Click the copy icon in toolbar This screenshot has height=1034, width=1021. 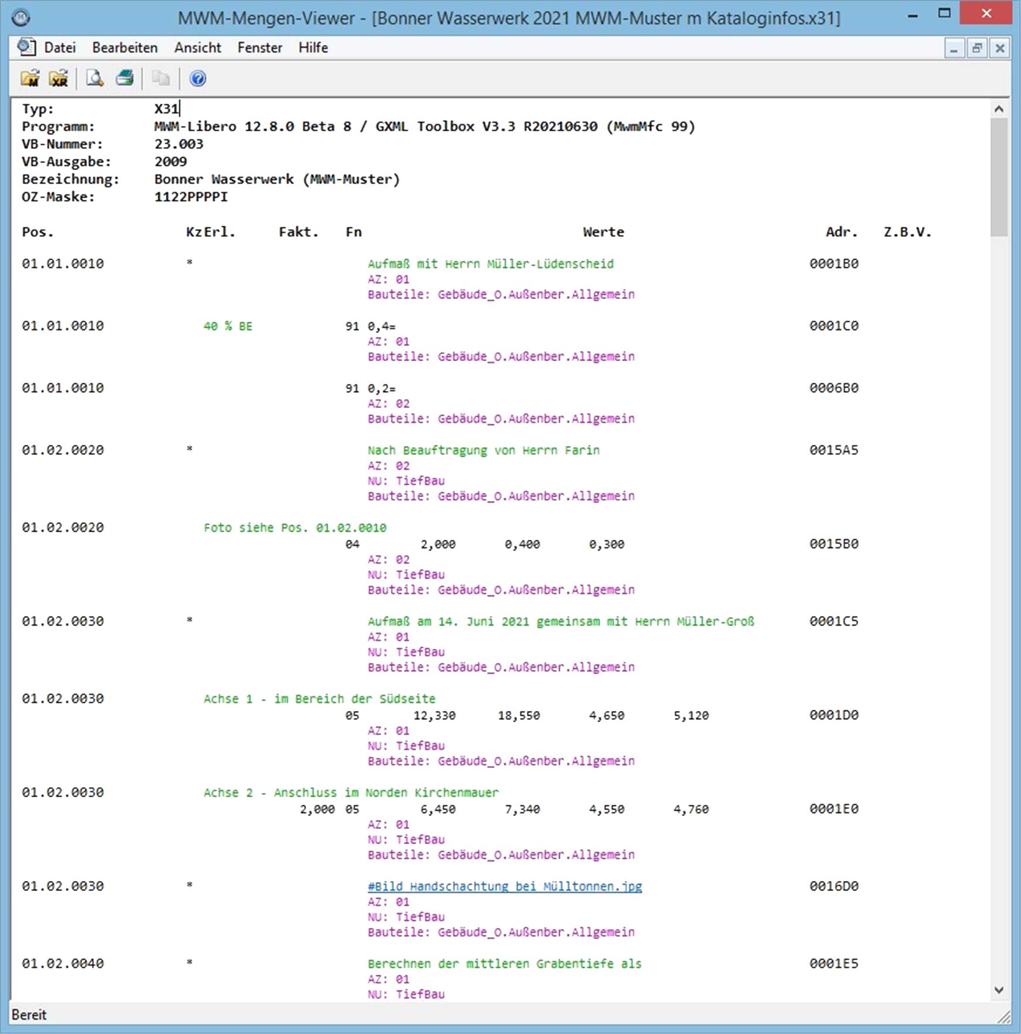[x=161, y=78]
